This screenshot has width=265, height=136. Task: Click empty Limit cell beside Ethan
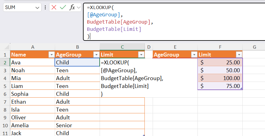tap(122, 102)
